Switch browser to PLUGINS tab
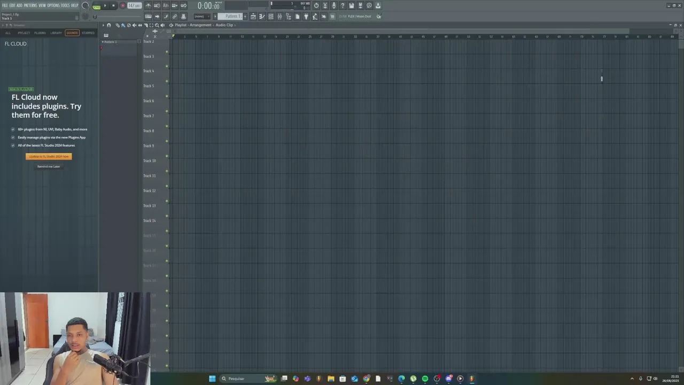 (40, 33)
